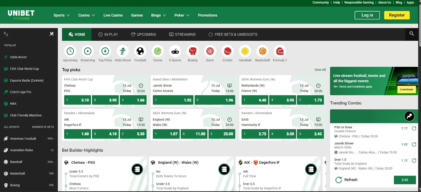Viewport: 421px width, 192px height.
Task: Refresh the Over 1.5 combo selection
Action: (x=414, y=160)
